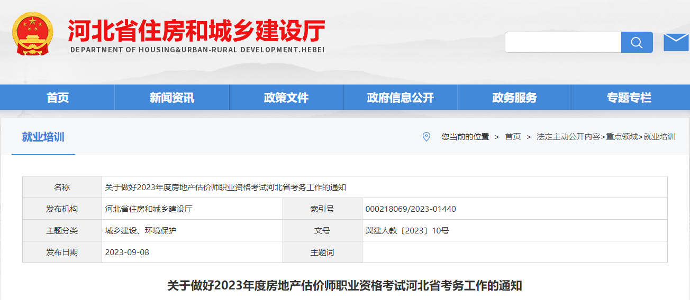Image resolution: width=690 pixels, height=300 pixels.
Task: Click the document number 冀建人教〔2023〕10号
Action: (x=407, y=231)
